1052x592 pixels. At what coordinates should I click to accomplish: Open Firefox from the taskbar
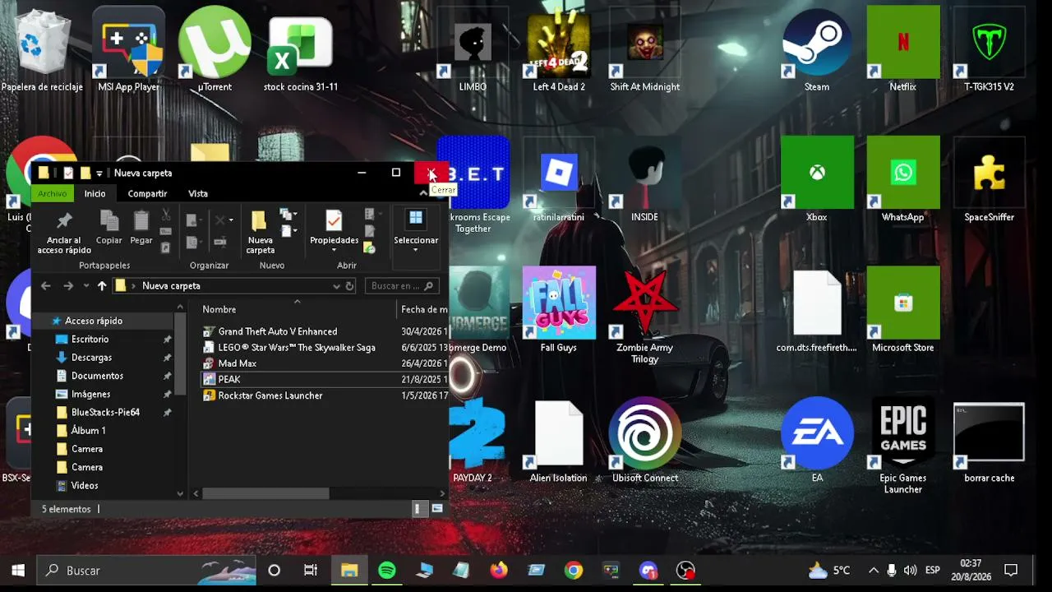[x=499, y=571]
